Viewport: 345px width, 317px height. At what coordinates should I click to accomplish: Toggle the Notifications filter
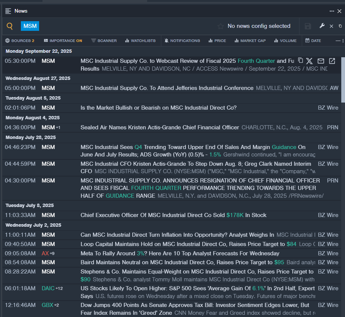coord(182,41)
